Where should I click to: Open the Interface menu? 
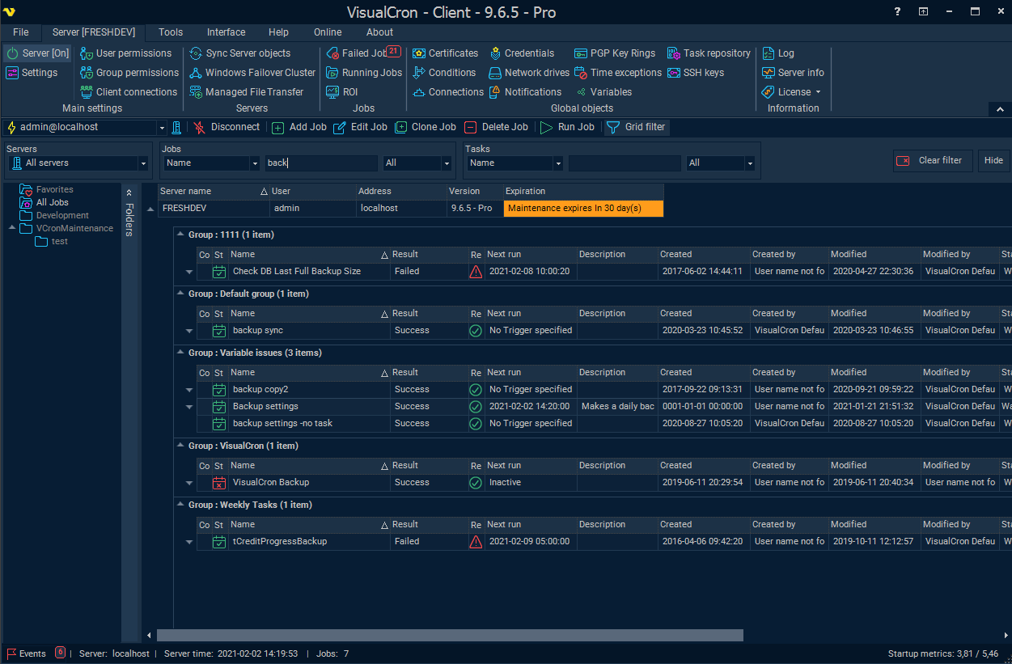coord(226,32)
